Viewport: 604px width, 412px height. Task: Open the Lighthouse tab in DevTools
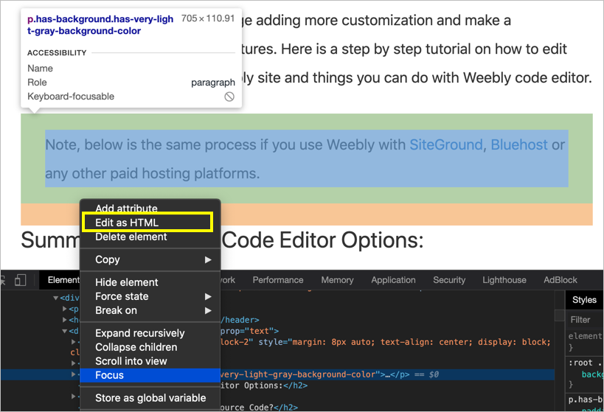coord(504,280)
